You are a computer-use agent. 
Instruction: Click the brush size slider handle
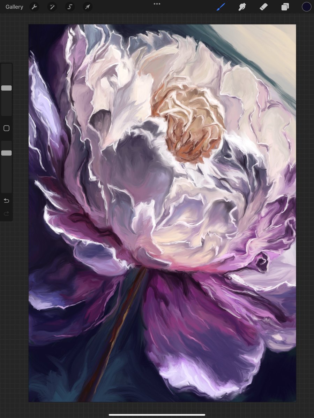(6, 88)
